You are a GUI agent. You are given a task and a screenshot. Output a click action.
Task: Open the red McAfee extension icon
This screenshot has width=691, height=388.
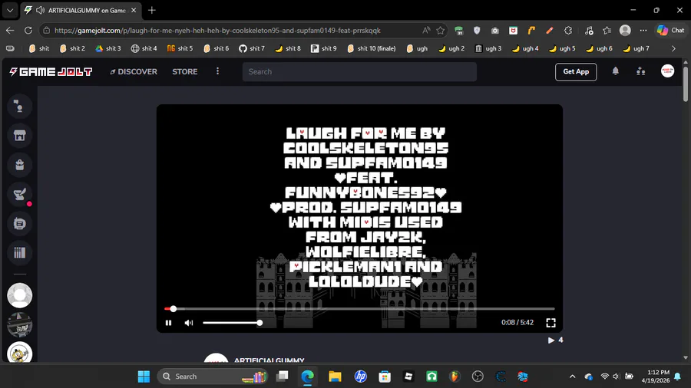click(513, 31)
